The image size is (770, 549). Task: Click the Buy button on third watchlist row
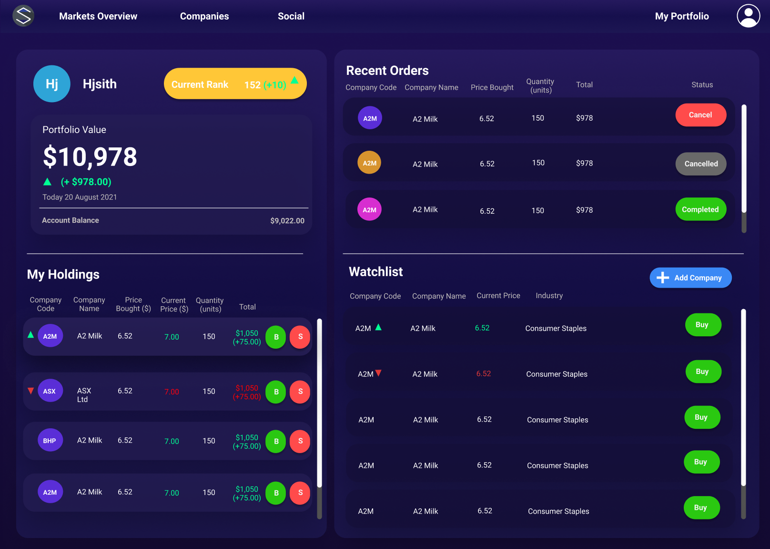[702, 417]
